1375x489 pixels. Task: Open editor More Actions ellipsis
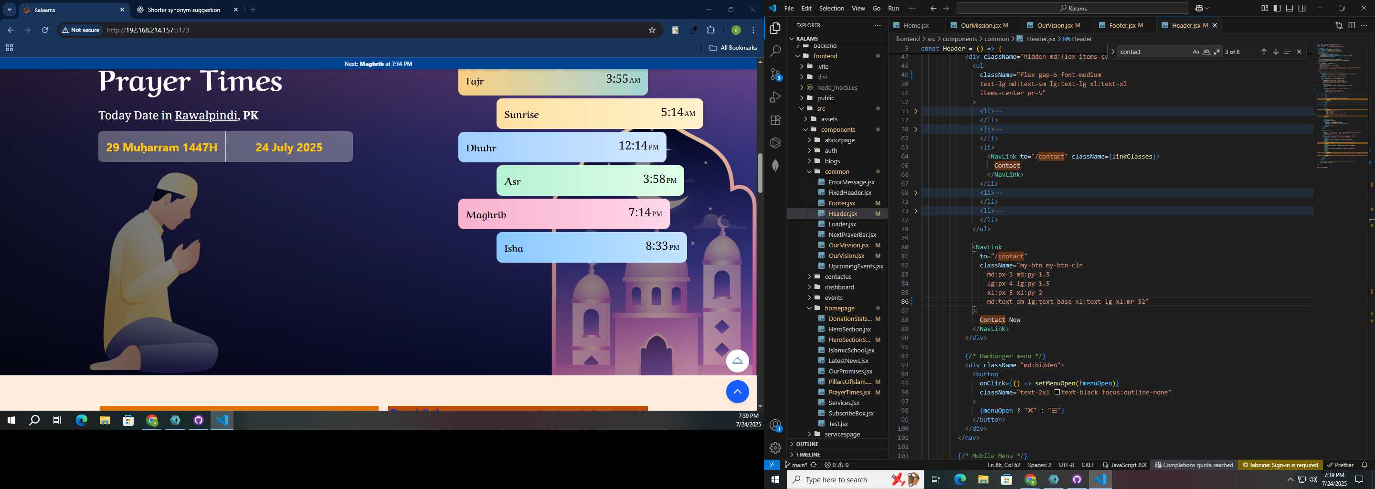1364,25
